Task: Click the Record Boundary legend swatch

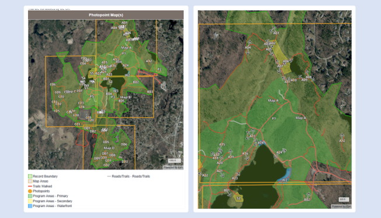Action: pyautogui.click(x=30, y=176)
